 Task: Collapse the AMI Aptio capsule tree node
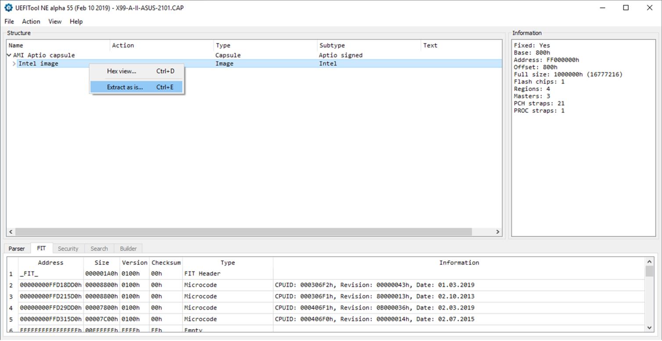pos(9,56)
